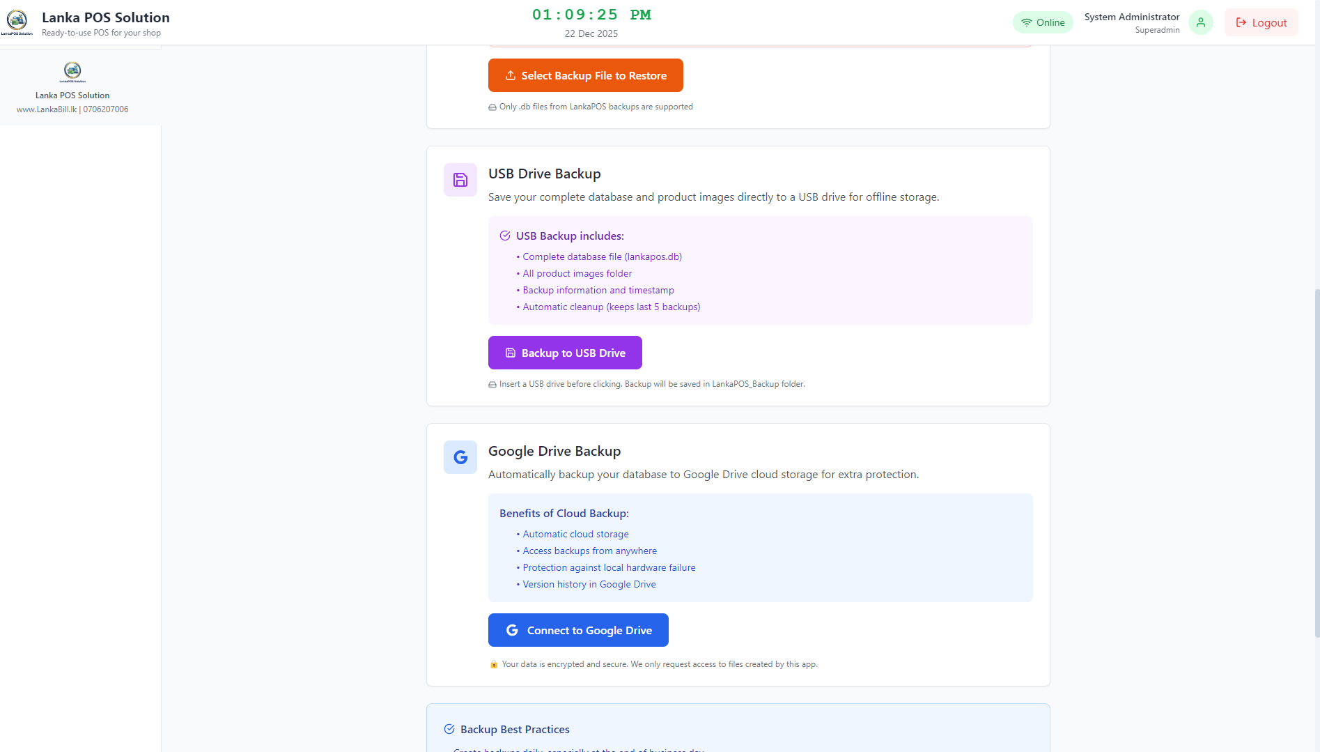Image resolution: width=1320 pixels, height=752 pixels.
Task: Click the page vertical scrollbar
Action: point(1316,460)
